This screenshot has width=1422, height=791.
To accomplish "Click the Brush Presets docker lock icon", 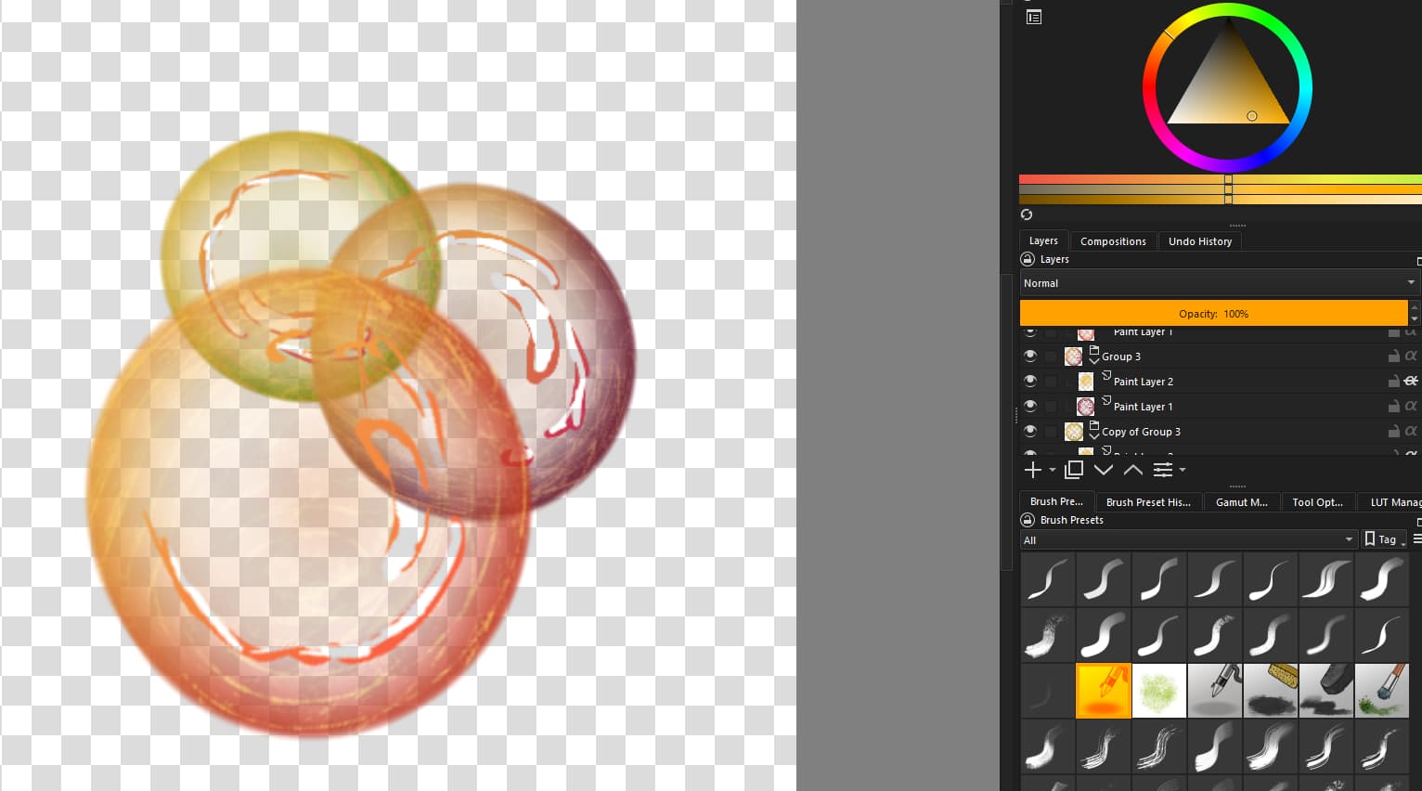I will 1028,520.
